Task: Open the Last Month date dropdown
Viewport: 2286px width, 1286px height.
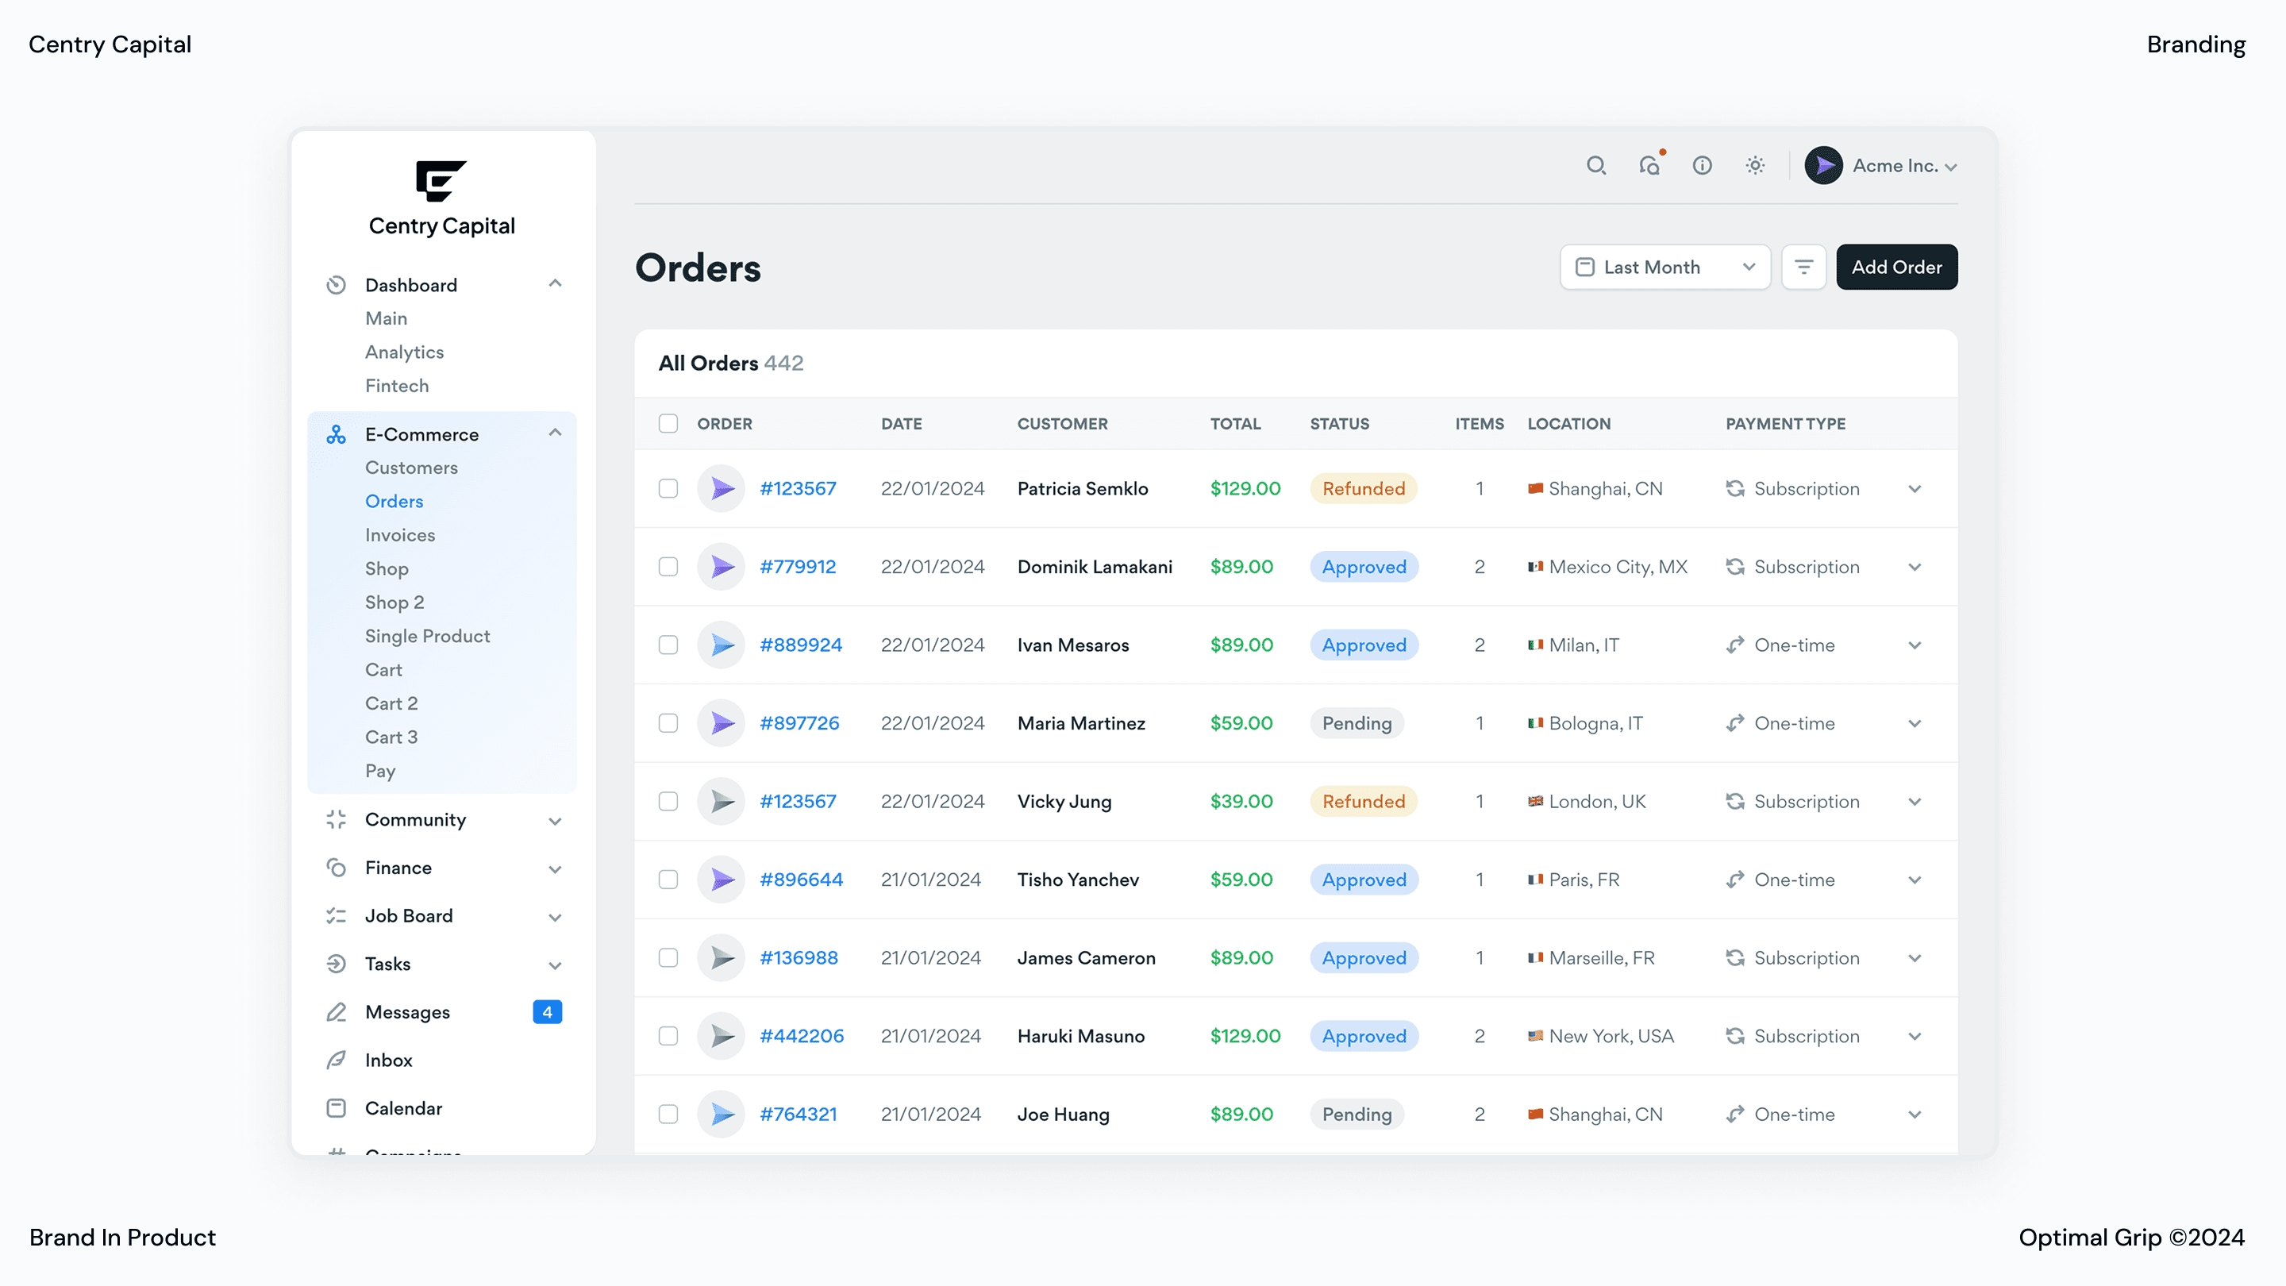Action: coord(1664,268)
